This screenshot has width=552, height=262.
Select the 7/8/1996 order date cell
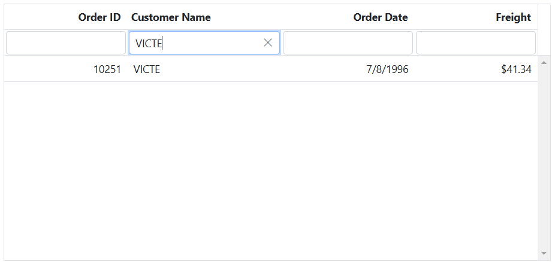pos(387,69)
